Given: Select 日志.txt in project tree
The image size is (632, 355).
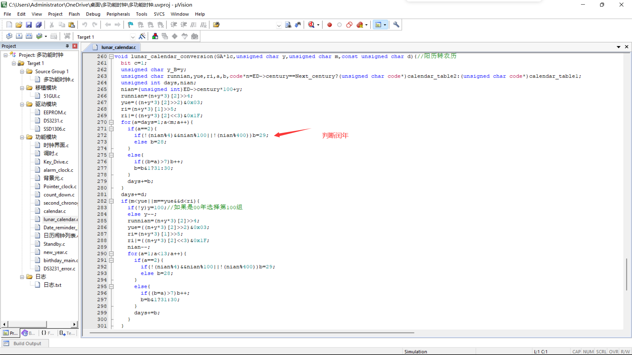Looking at the screenshot, I should pyautogui.click(x=52, y=285).
